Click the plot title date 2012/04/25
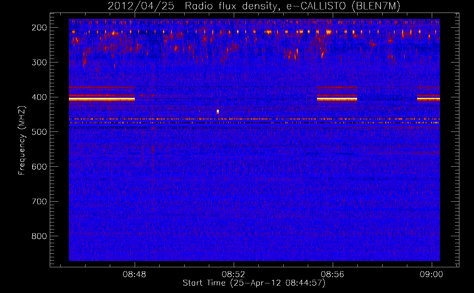474x293 pixels. [x=141, y=6]
